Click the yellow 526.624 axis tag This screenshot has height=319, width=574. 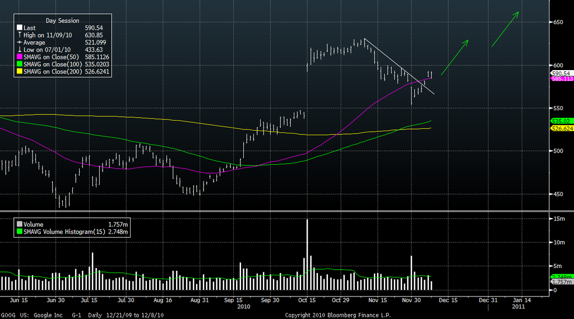pos(562,128)
